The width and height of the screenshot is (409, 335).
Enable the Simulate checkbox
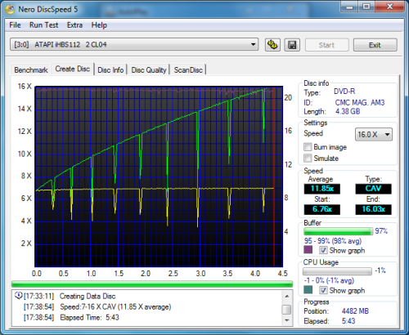(308, 159)
